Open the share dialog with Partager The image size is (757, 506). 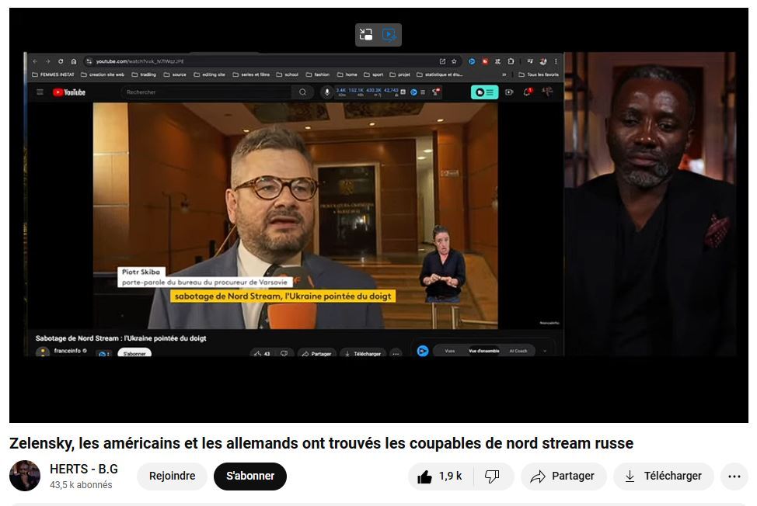coord(563,477)
